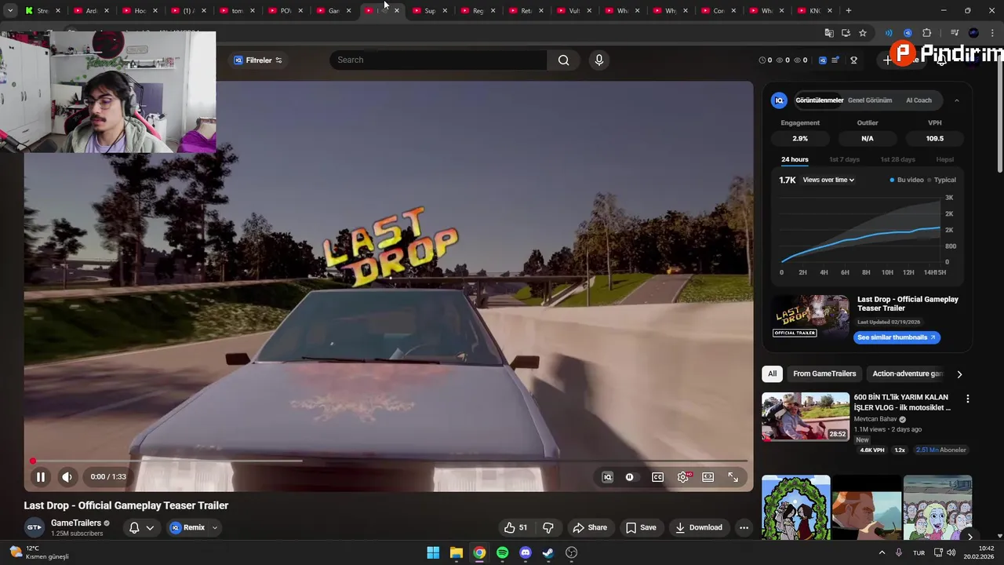
Task: Like the video (51 likes)
Action: click(x=515, y=527)
